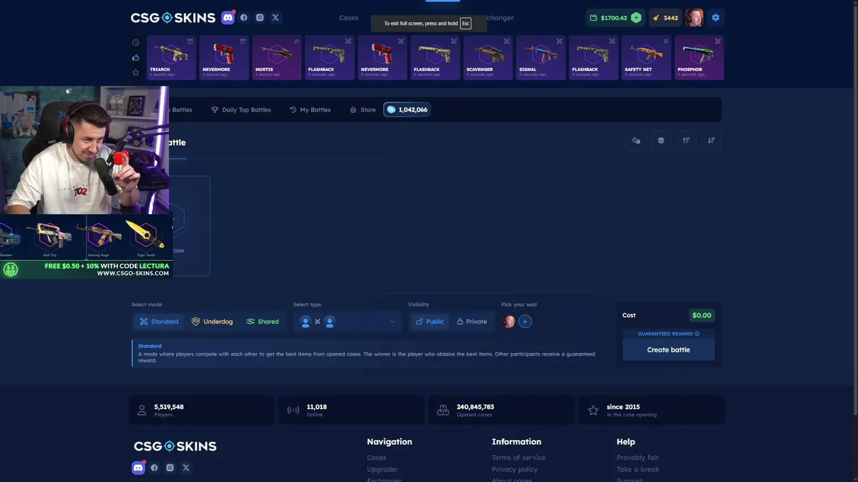Open the Safety Net drop card
The image size is (858, 482).
646,58
